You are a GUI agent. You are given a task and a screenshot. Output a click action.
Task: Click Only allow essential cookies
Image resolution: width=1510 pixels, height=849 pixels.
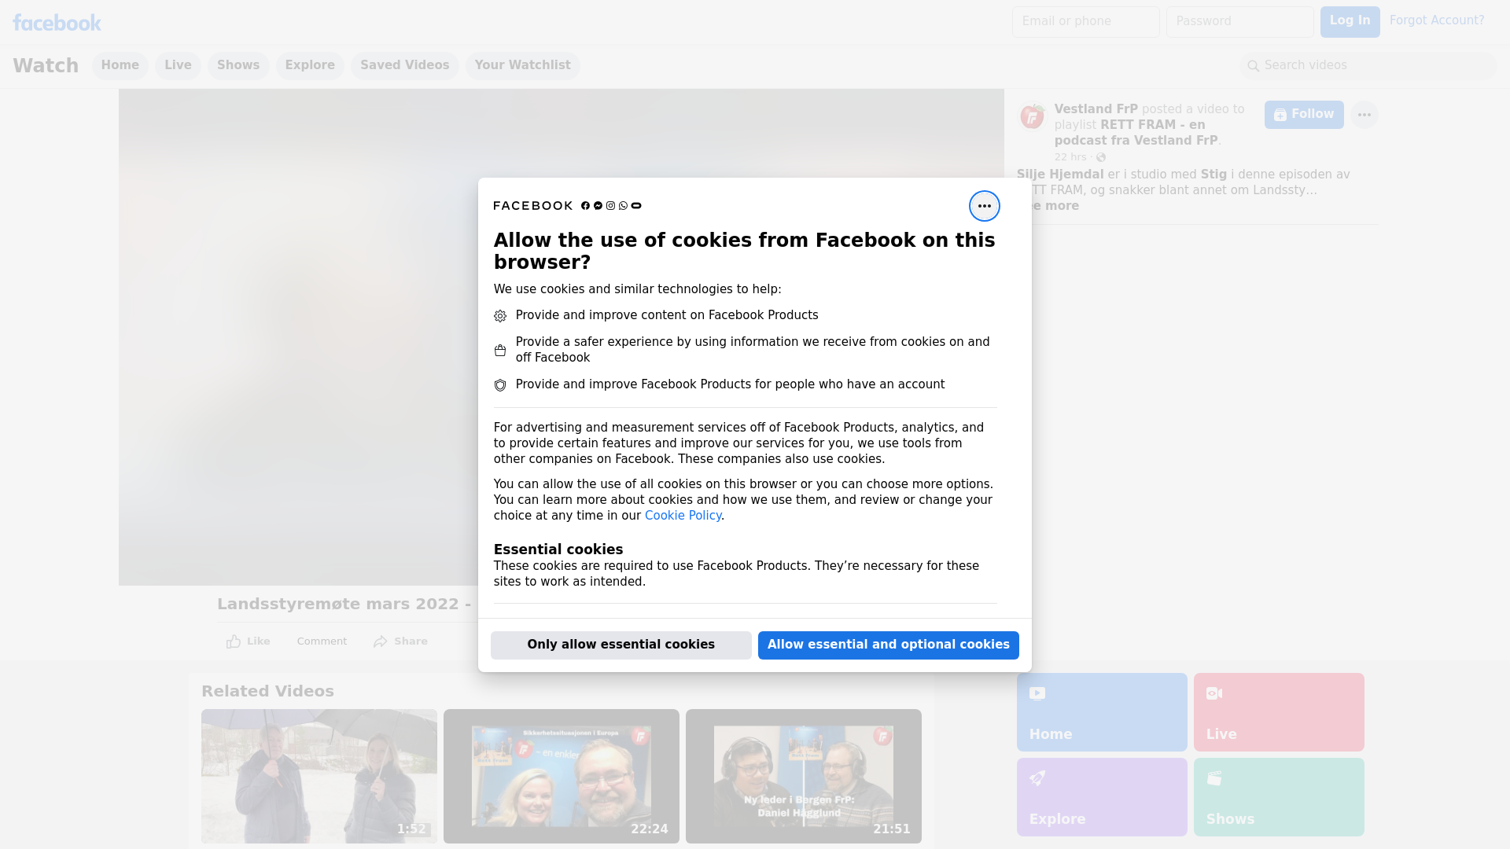[621, 645]
